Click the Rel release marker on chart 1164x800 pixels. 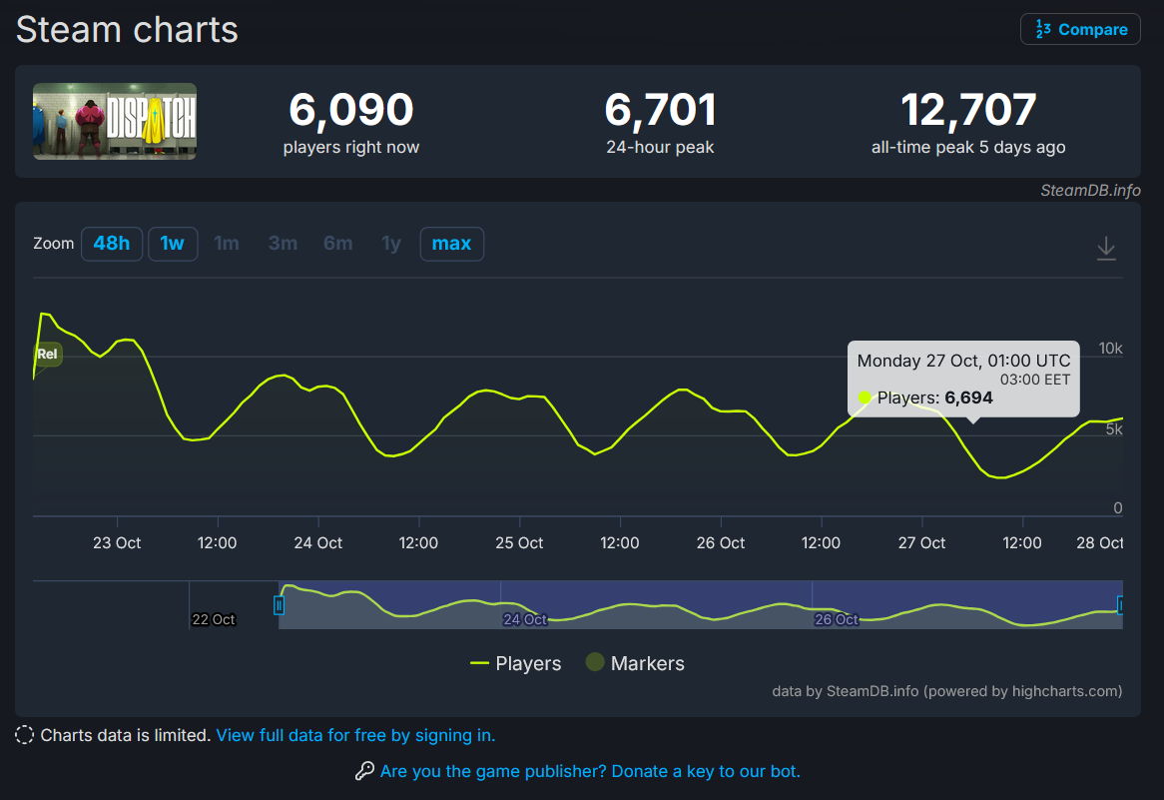coord(47,354)
